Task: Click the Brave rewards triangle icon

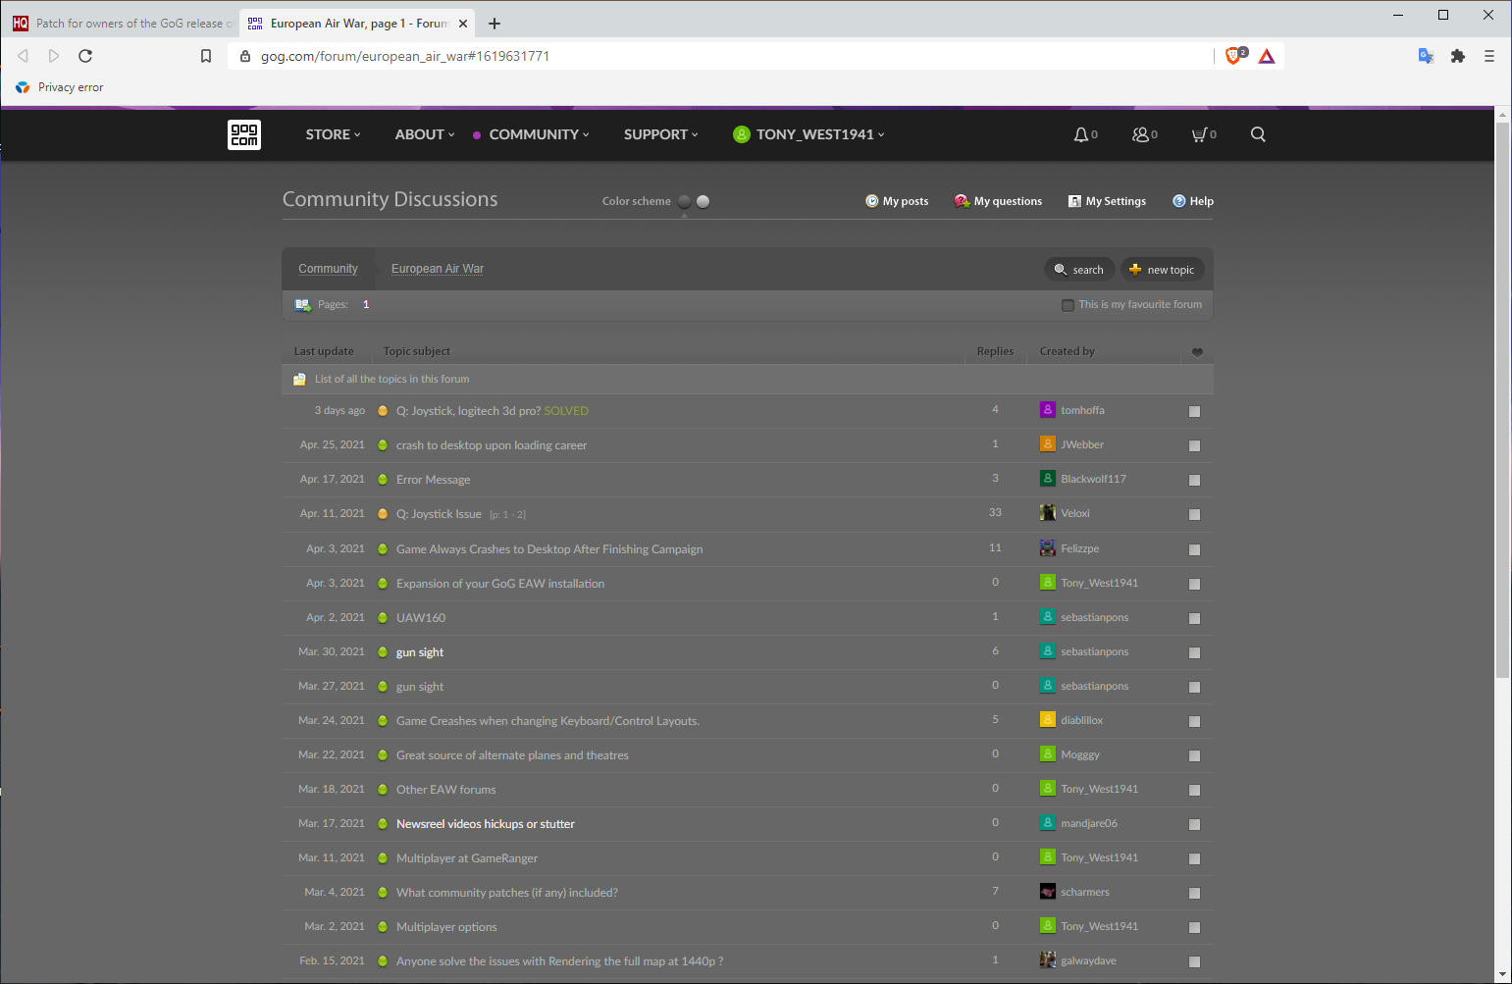Action: pyautogui.click(x=1267, y=56)
